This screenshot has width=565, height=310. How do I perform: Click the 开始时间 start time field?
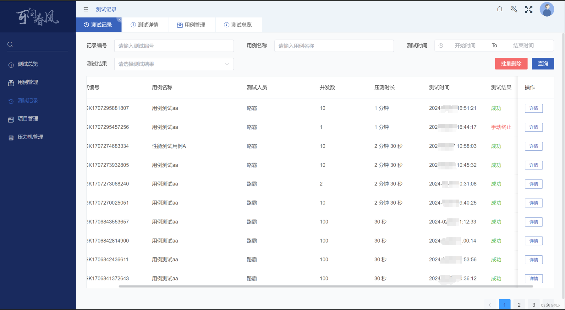[x=465, y=46]
